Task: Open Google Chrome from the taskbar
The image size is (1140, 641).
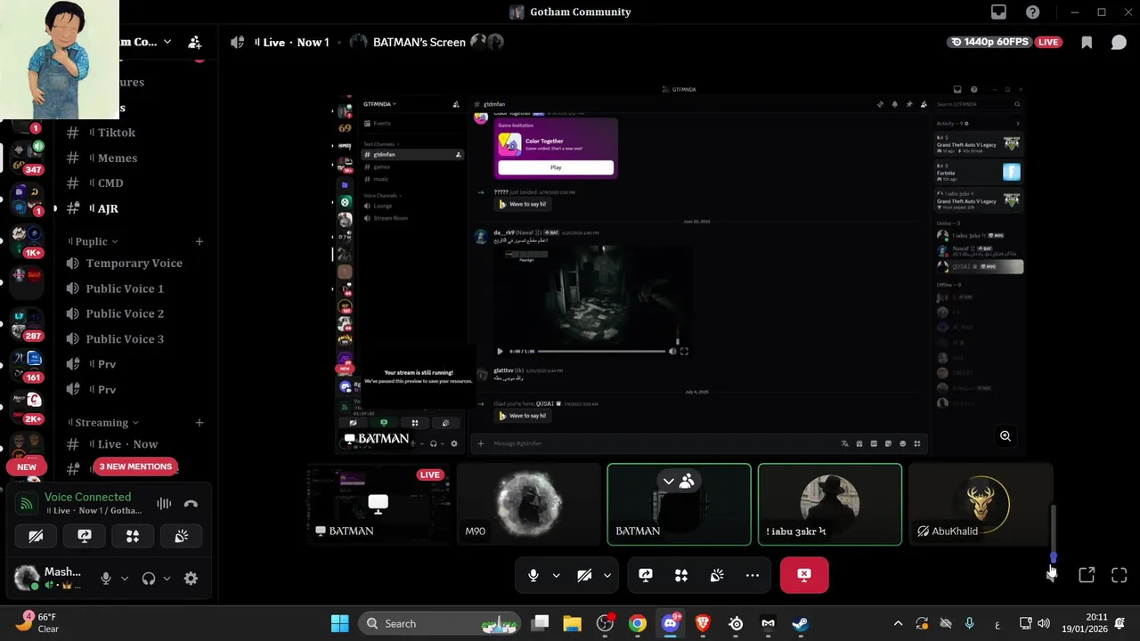Action: point(638,623)
